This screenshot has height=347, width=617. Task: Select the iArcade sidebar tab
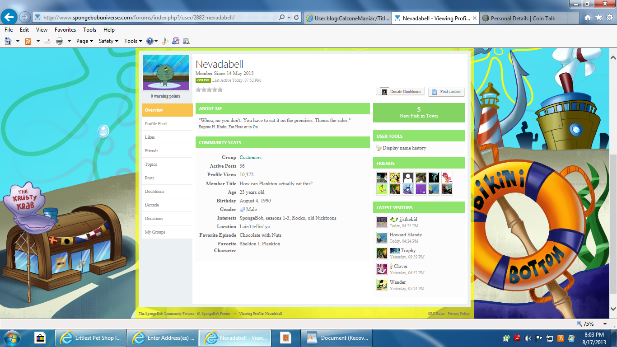167,205
